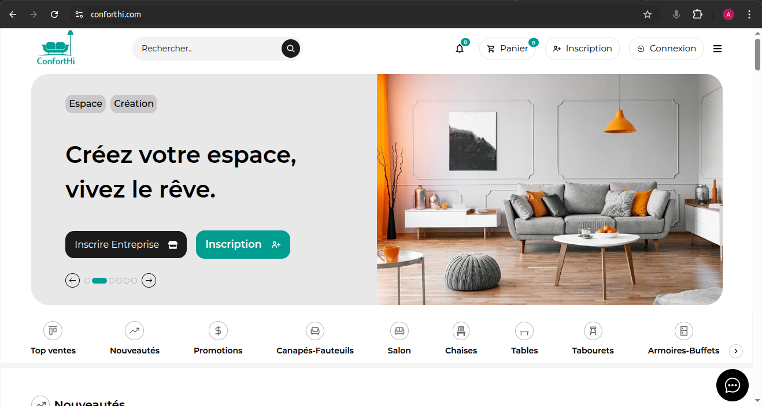Open the notifications bell
The image size is (762, 406).
coord(460,49)
